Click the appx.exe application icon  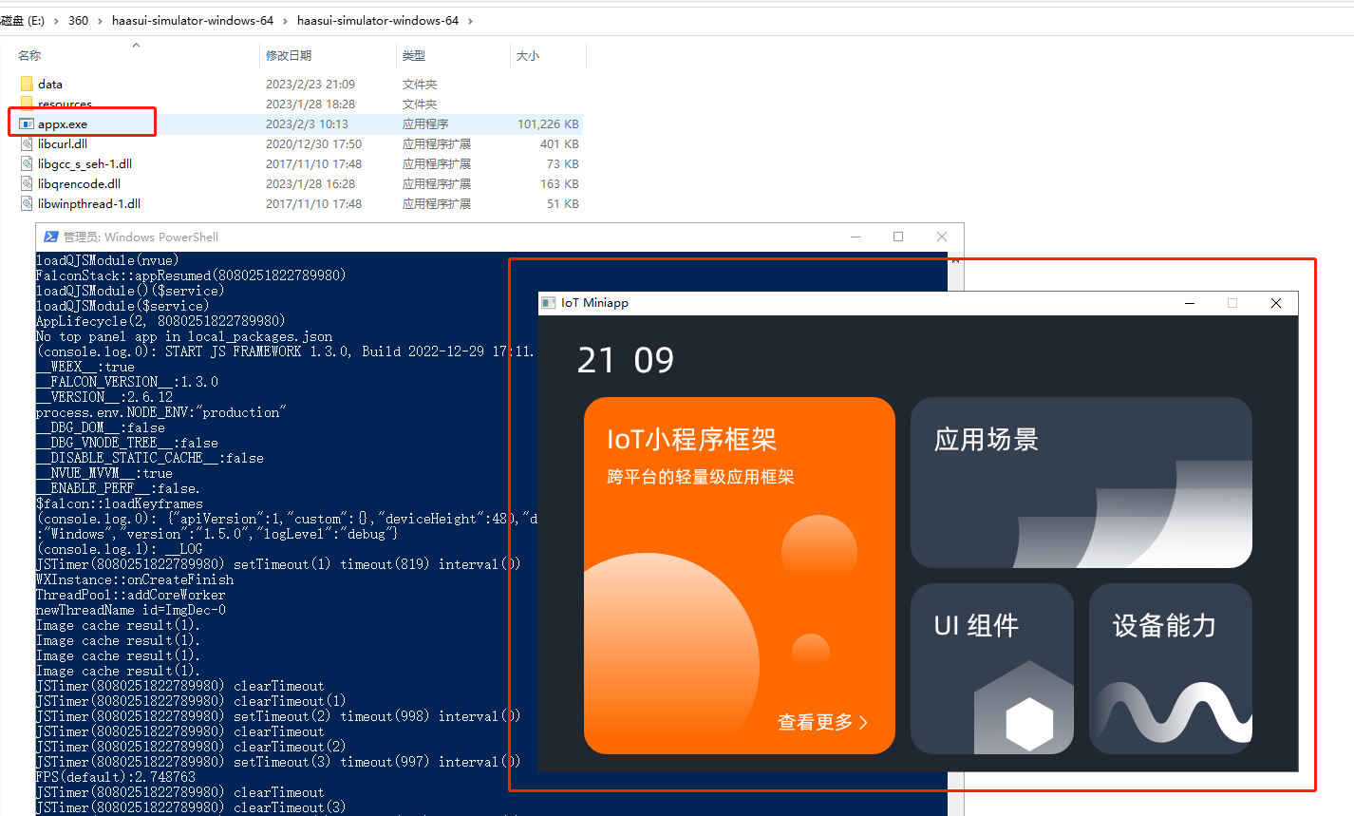(x=27, y=123)
